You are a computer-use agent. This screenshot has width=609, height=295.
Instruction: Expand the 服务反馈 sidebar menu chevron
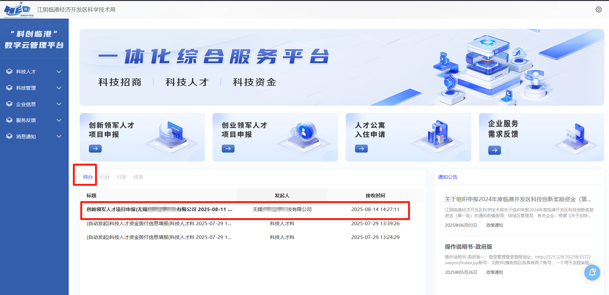[59, 120]
